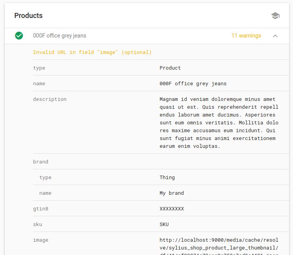Click the My brand name value
The height and width of the screenshot is (255, 293).
pos(172,193)
